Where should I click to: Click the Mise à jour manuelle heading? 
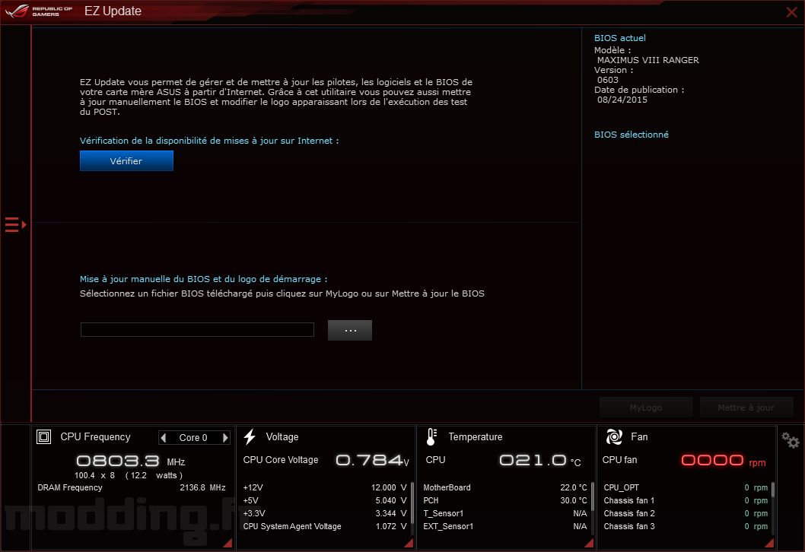point(203,279)
